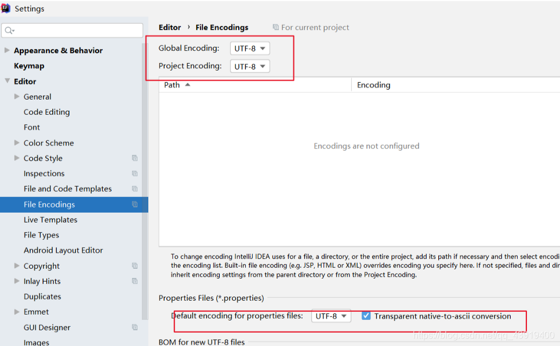Click the Properties Files (*.properties) heading
This screenshot has width=560, height=346.
pos(211,298)
